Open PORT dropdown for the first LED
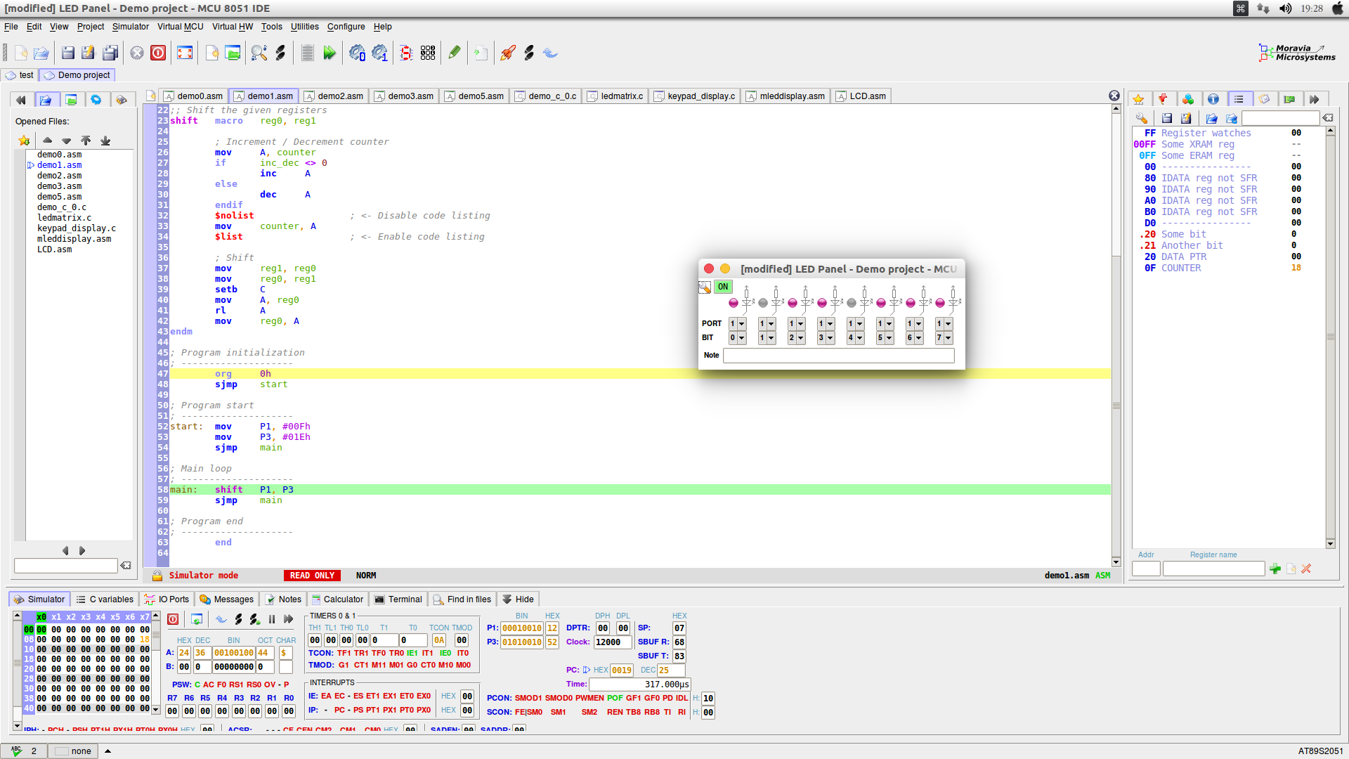 tap(737, 323)
